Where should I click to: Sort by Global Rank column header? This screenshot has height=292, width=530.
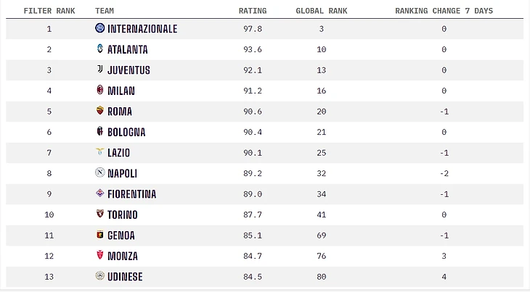[x=320, y=11]
